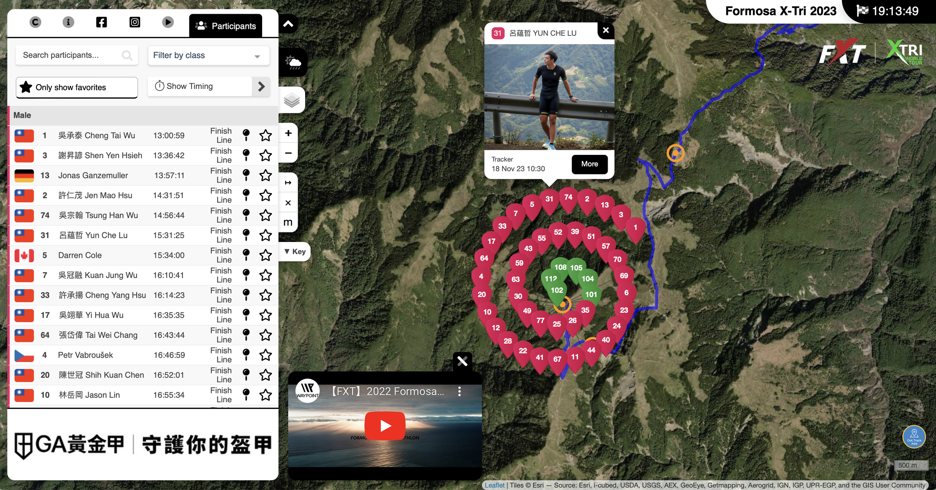Select the Participants tab
This screenshot has width=936, height=490.
[226, 26]
